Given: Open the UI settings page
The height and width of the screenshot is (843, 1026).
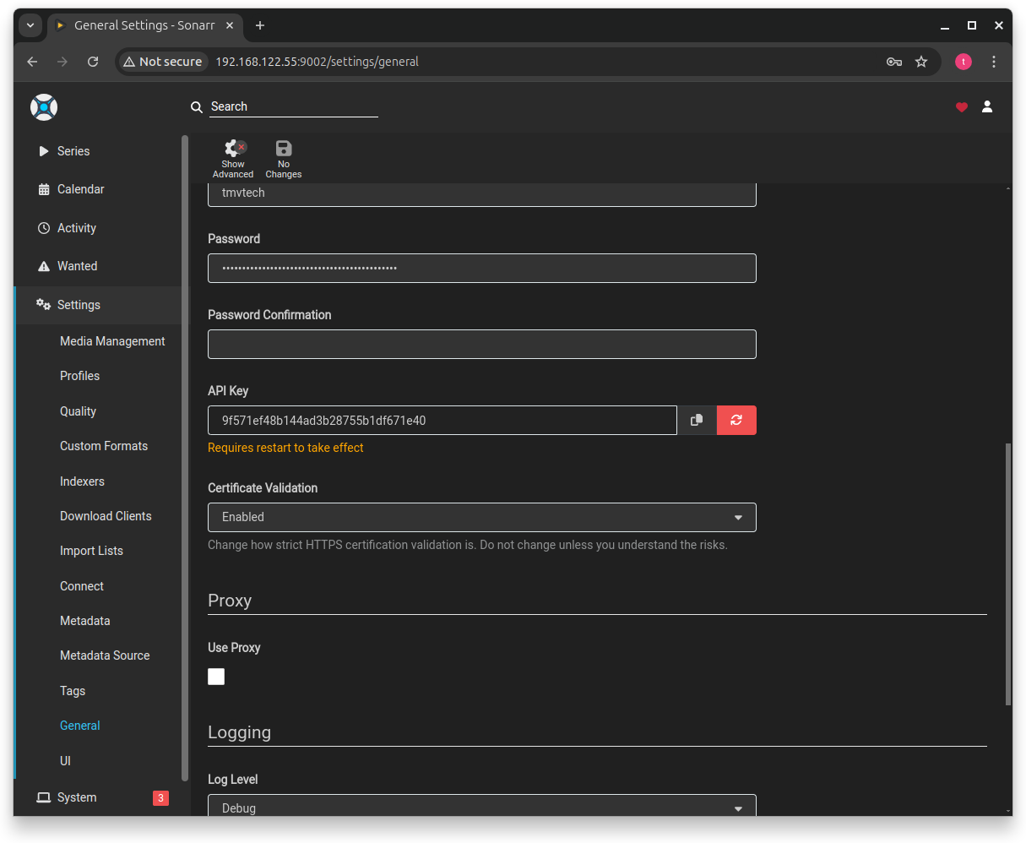Looking at the screenshot, I should click(65, 760).
